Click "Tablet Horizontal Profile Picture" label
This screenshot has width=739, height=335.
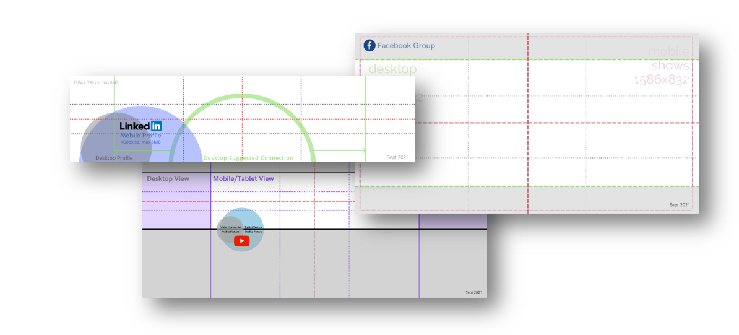230,229
